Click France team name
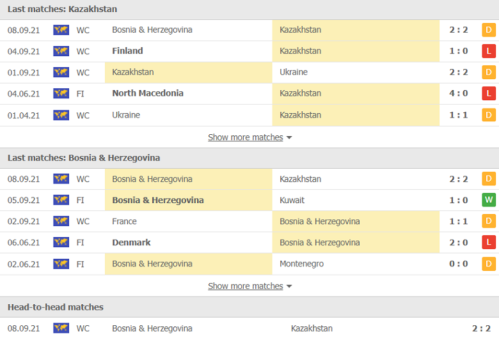This screenshot has width=499, height=338. point(124,221)
